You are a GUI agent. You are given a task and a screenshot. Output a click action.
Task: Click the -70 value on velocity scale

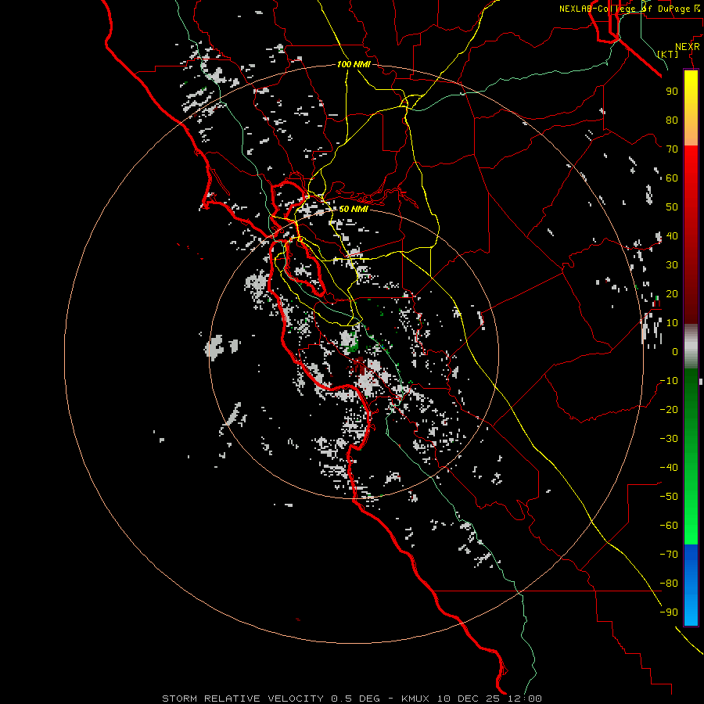(669, 555)
